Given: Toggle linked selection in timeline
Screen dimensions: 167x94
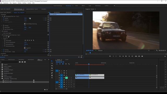Looking at the screenshot, I should coord(63,64).
